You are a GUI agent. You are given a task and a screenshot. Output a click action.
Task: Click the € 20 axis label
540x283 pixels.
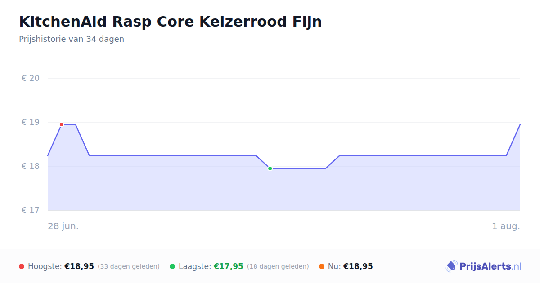click(31, 78)
